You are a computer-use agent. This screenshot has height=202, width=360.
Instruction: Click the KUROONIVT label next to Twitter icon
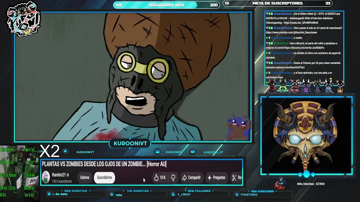point(85,152)
